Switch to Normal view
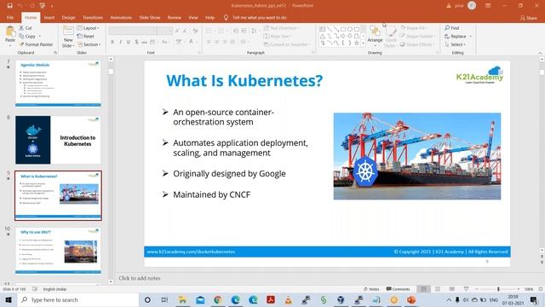Image resolution: width=545 pixels, height=307 pixels. 423,289
